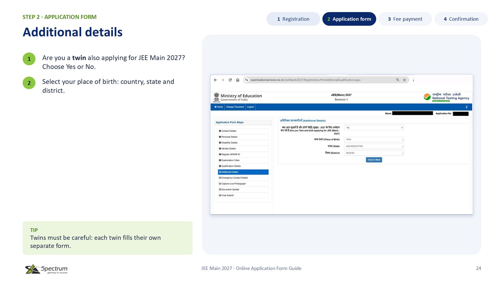Select the Confirmation step tab

(461, 19)
